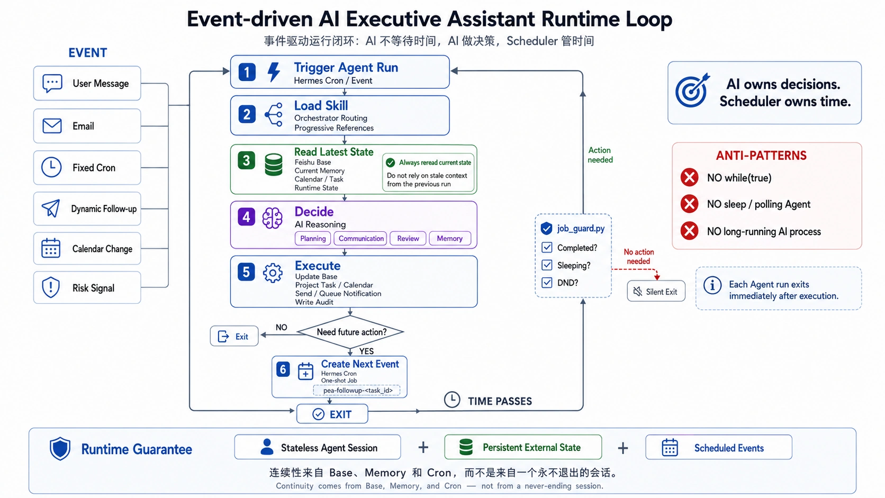The width and height of the screenshot is (885, 498).
Task: Select the brain icon in the Decide step
Action: point(273,218)
